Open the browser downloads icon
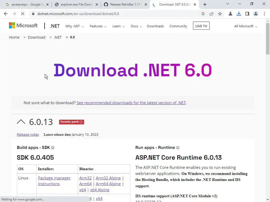This screenshot has height=202, width=270. (x=239, y=14)
